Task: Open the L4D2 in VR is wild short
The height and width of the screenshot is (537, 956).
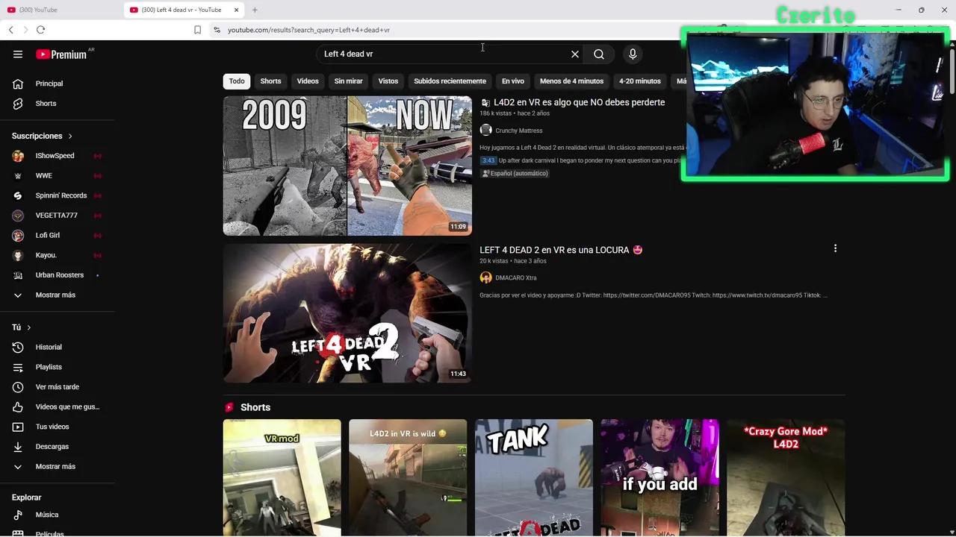Action: point(408,477)
